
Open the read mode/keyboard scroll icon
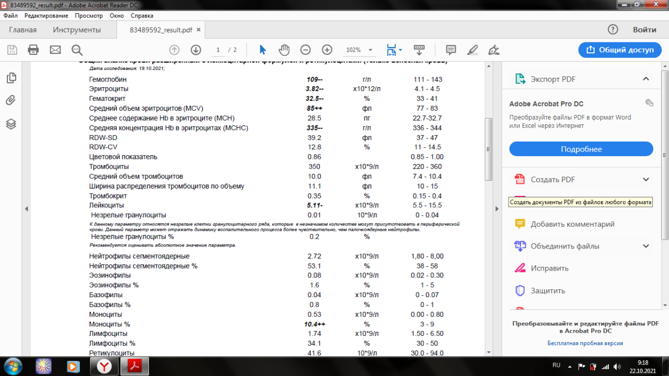pyautogui.click(x=419, y=50)
